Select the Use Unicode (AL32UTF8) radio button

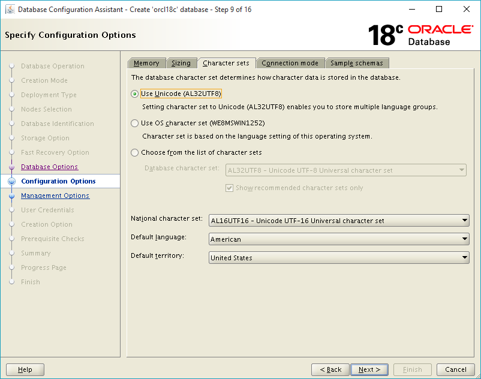(134, 94)
